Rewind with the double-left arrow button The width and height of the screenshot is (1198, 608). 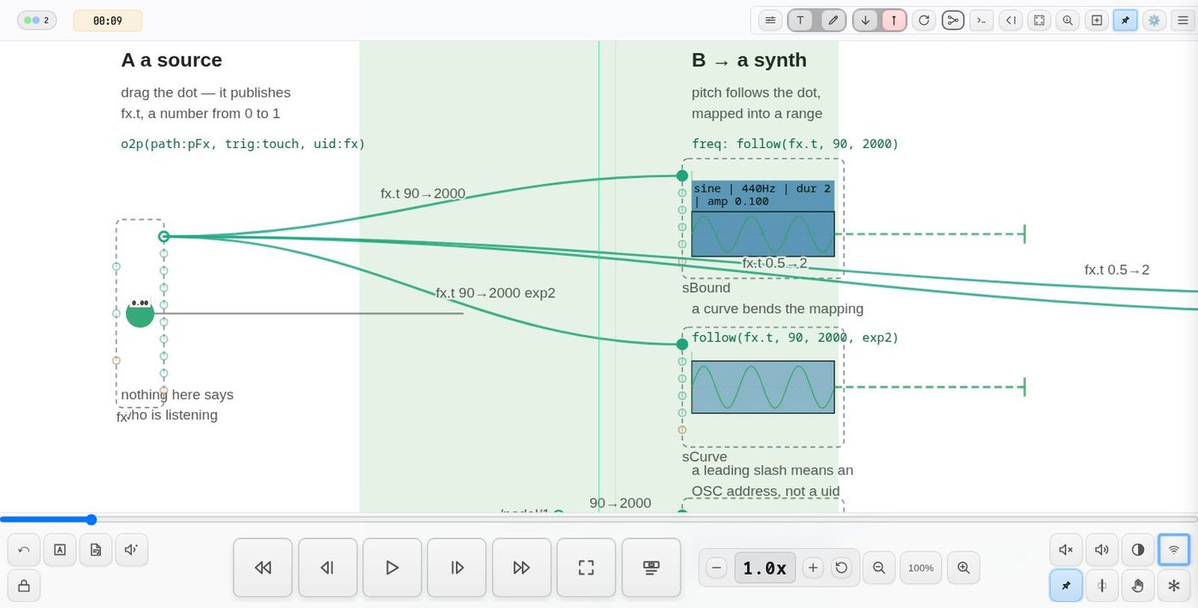[x=263, y=568]
